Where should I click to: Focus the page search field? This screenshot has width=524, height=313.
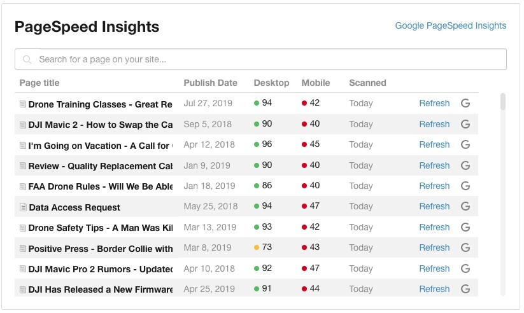260,59
